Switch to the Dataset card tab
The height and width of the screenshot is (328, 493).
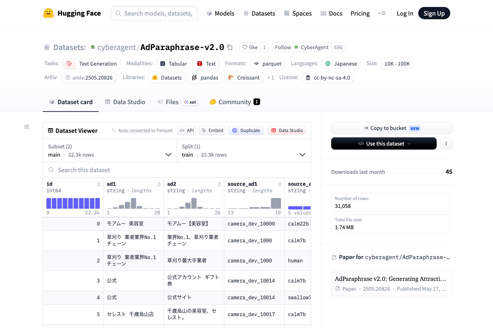(x=71, y=102)
